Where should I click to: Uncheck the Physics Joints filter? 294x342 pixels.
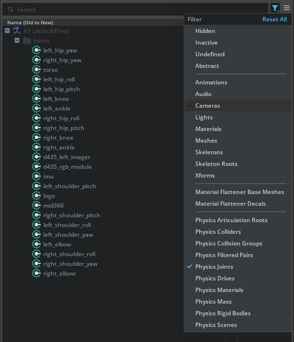(214, 267)
